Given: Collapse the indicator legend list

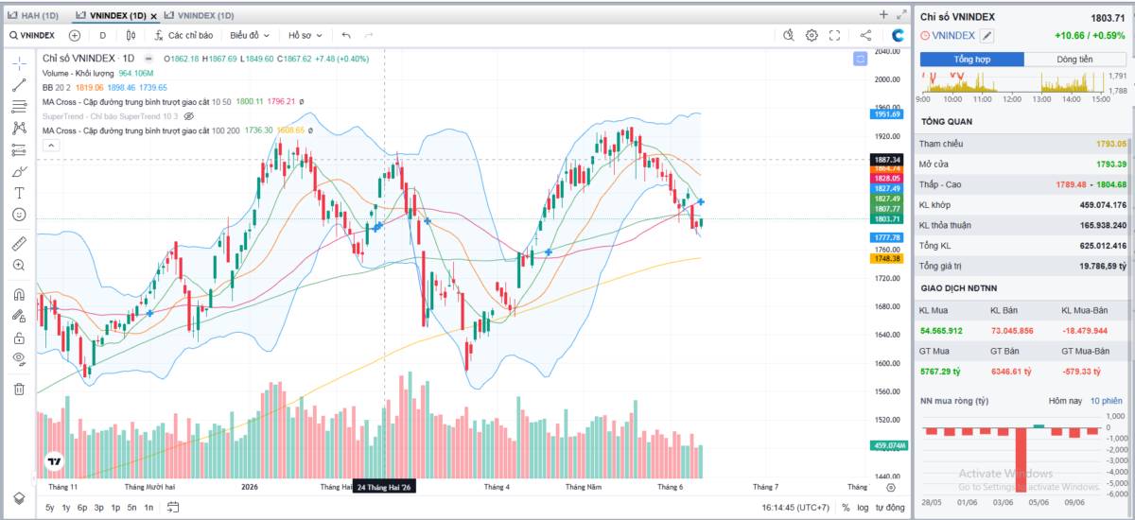Looking at the screenshot, I should coord(50,145).
